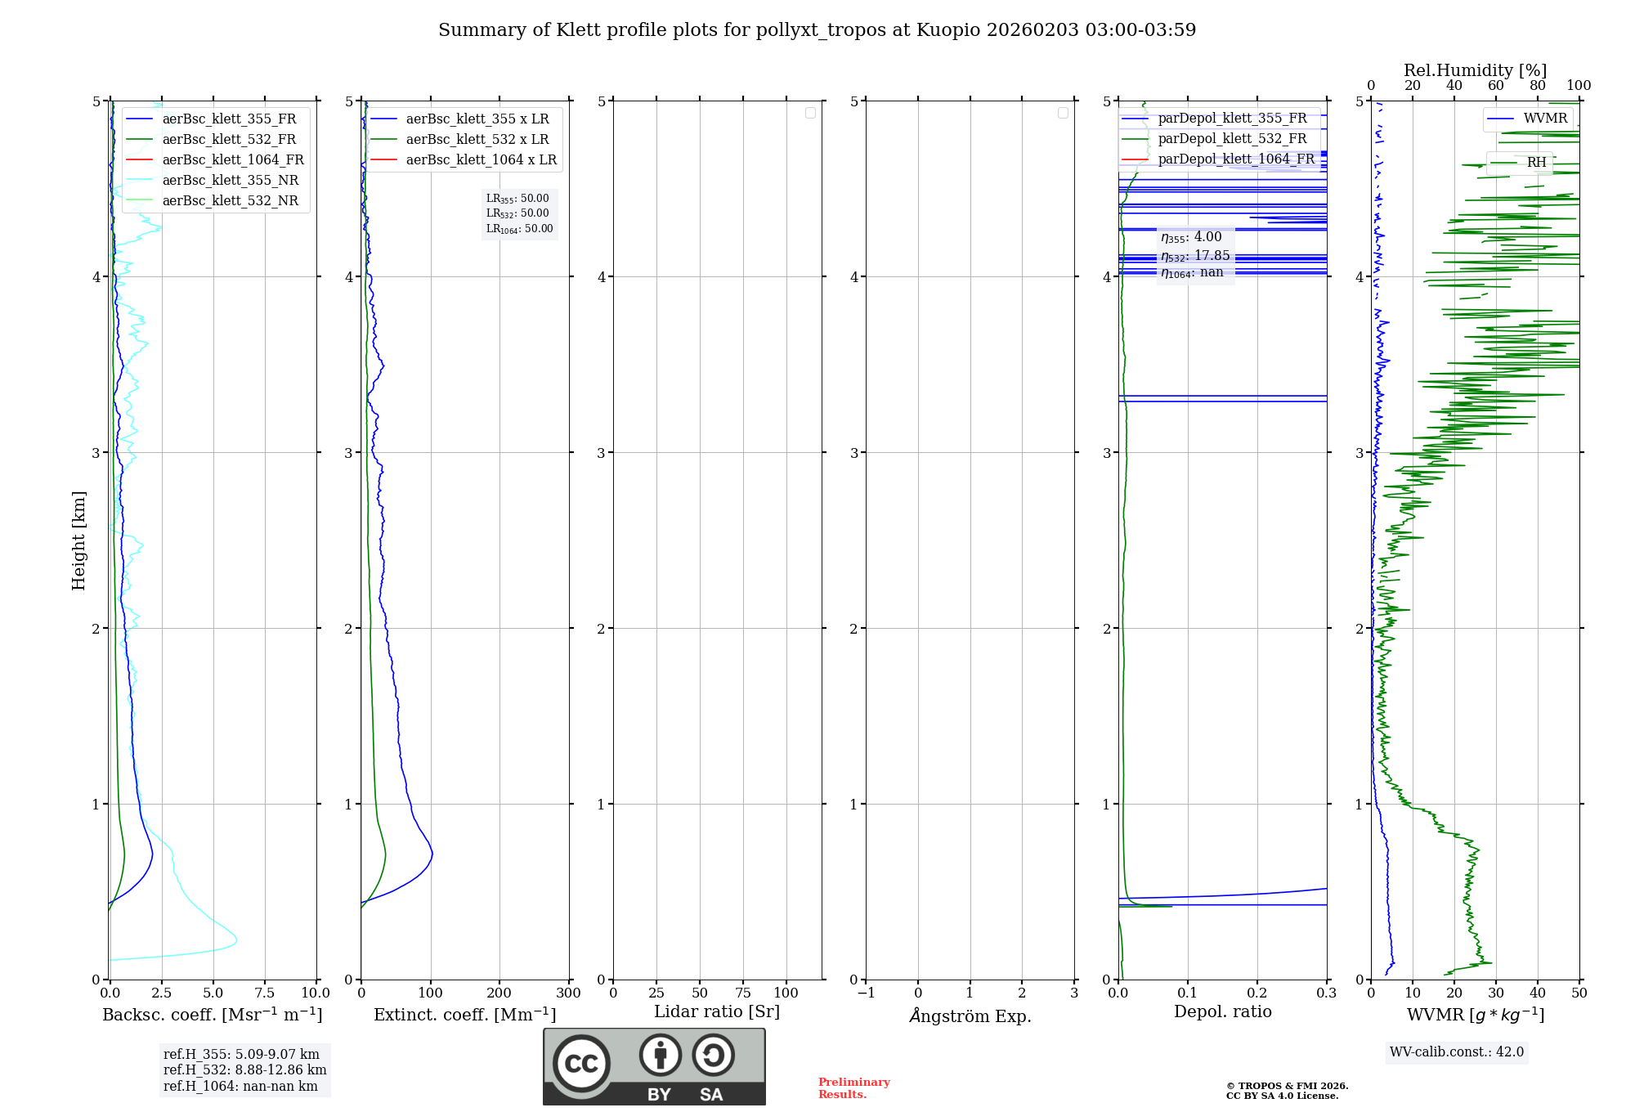Click the red aerBsc_klett_1064_FR legend line
Image resolution: width=1635 pixels, height=1112 pixels.
(x=140, y=160)
